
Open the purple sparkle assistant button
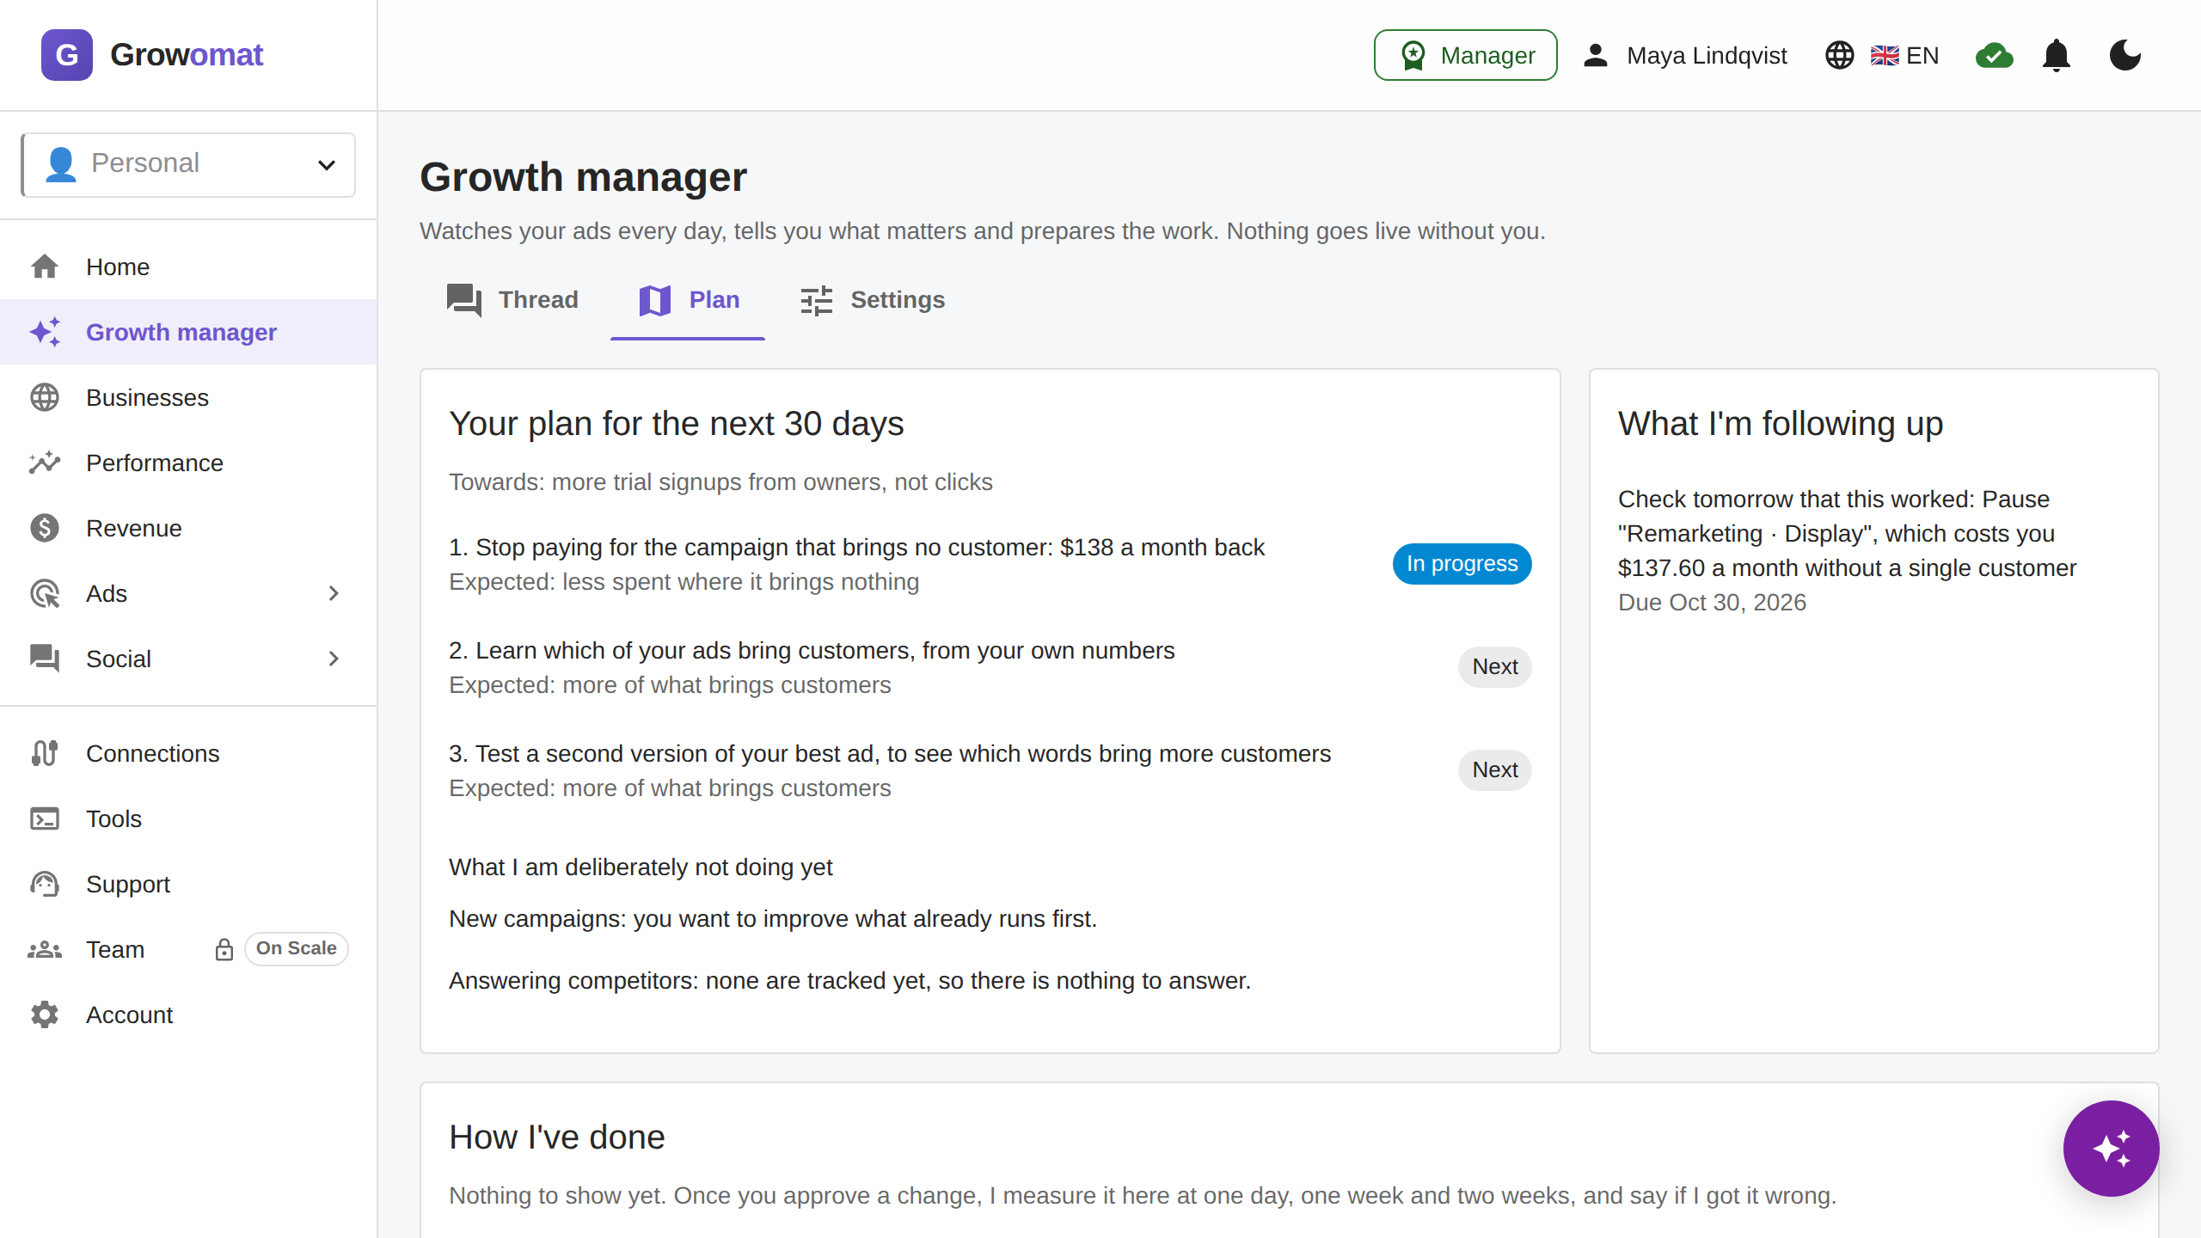2111,1149
